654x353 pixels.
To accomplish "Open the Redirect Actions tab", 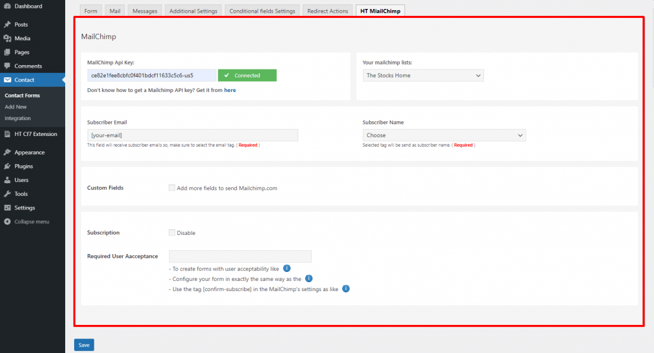I will pos(327,11).
